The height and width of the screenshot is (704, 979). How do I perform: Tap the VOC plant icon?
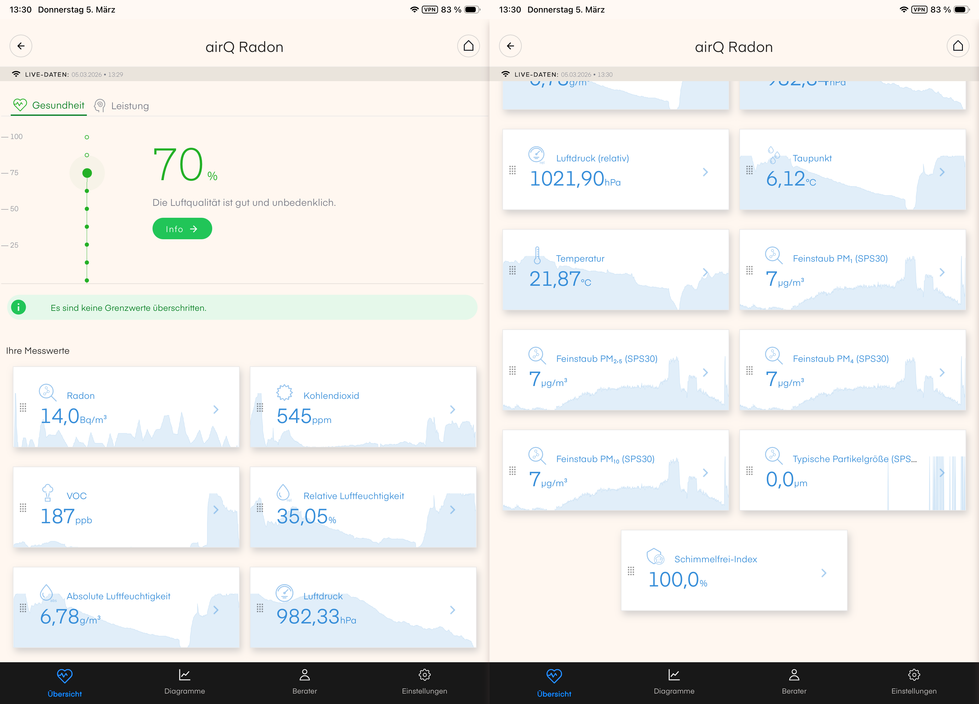click(47, 493)
